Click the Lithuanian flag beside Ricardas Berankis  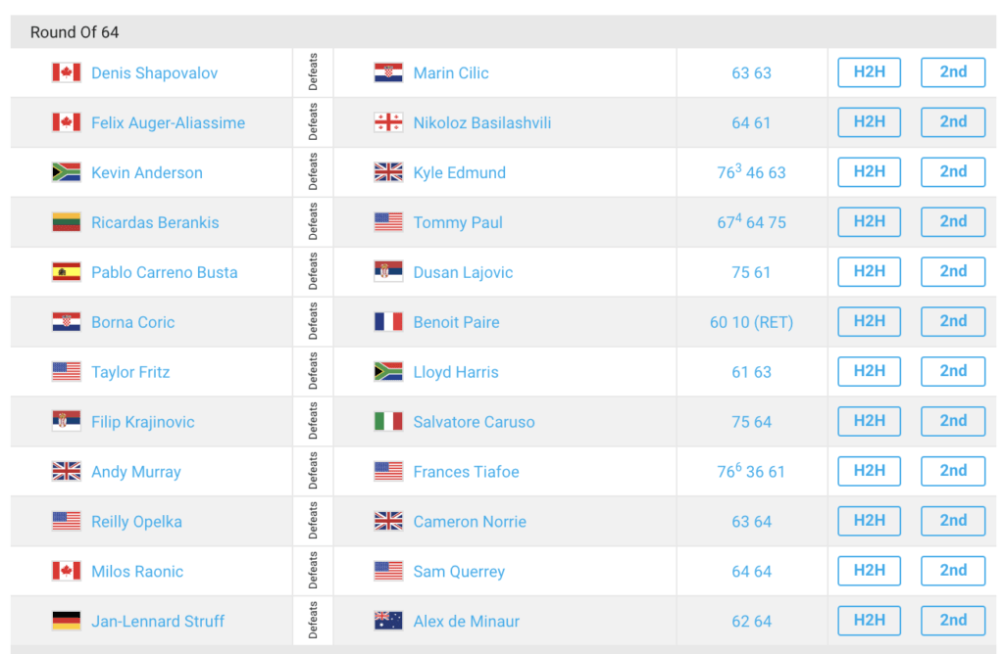(67, 222)
